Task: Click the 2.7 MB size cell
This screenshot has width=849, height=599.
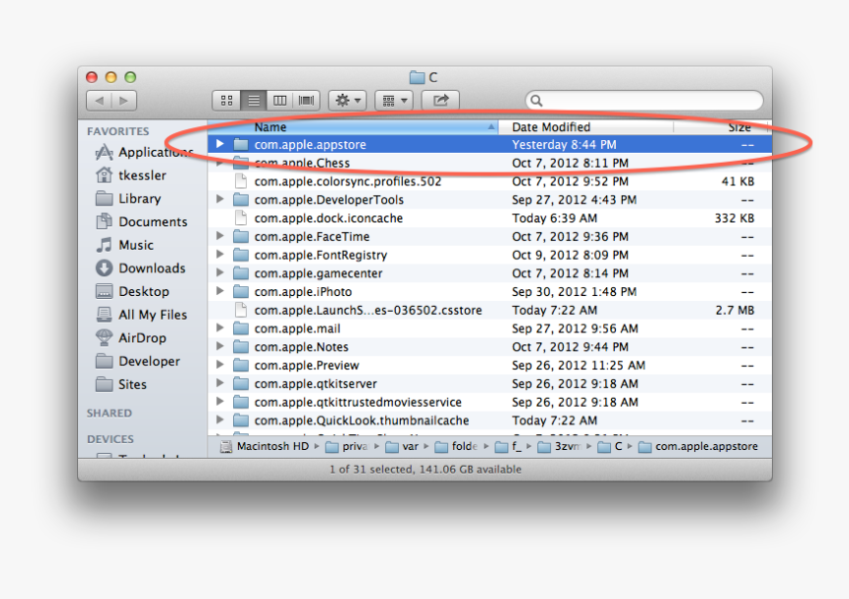Action: (734, 310)
